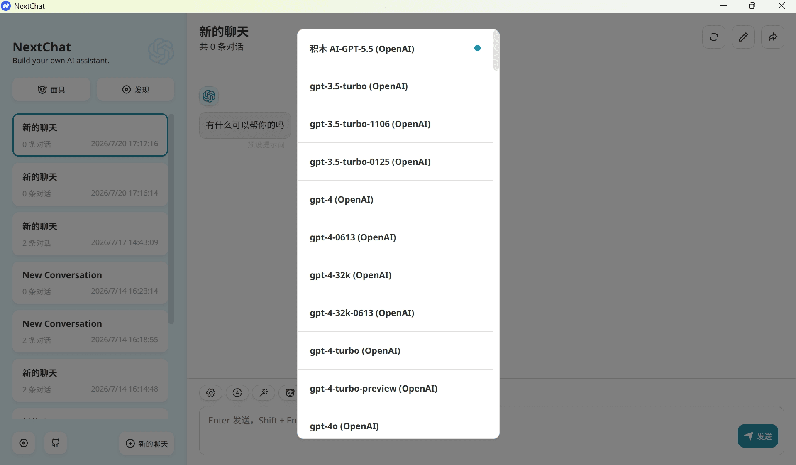Click the message input field
This screenshot has width=796, height=465.
coord(491,431)
